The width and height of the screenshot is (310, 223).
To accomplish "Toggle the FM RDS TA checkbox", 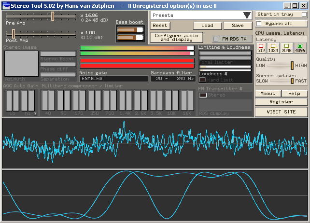I will (216, 39).
